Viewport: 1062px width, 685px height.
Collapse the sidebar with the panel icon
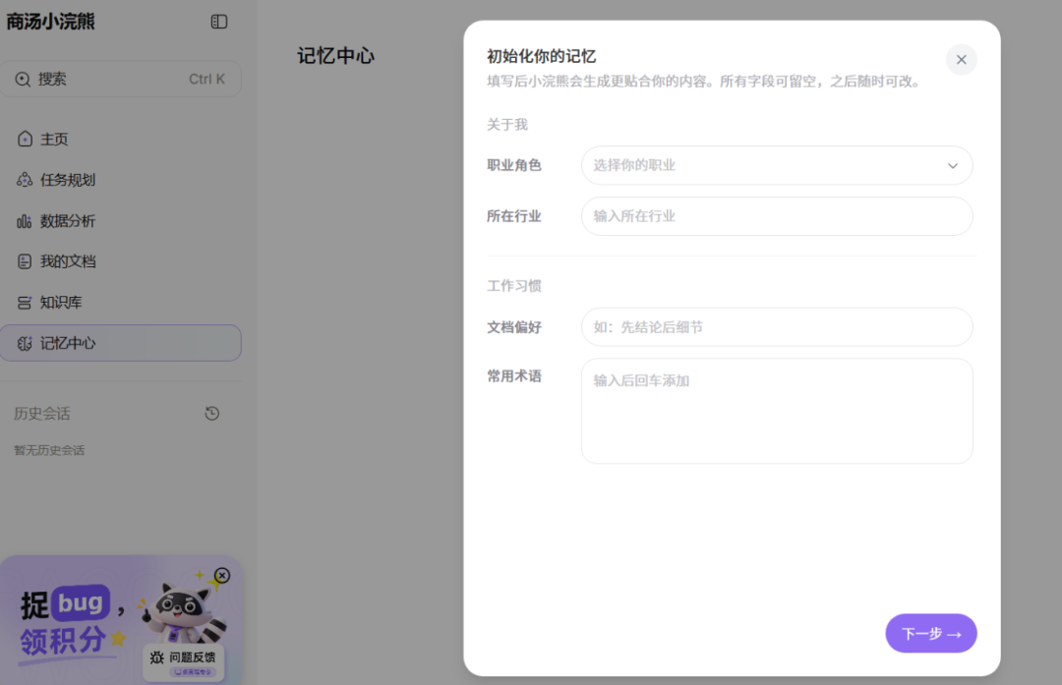(x=218, y=22)
